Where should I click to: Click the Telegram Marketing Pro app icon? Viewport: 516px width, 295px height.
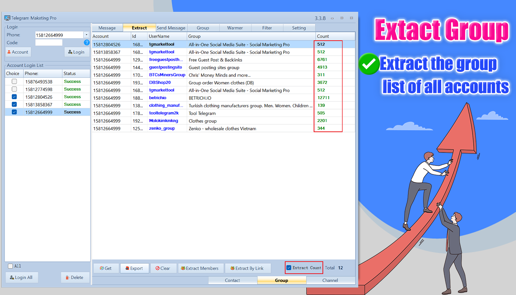[x=7, y=18]
